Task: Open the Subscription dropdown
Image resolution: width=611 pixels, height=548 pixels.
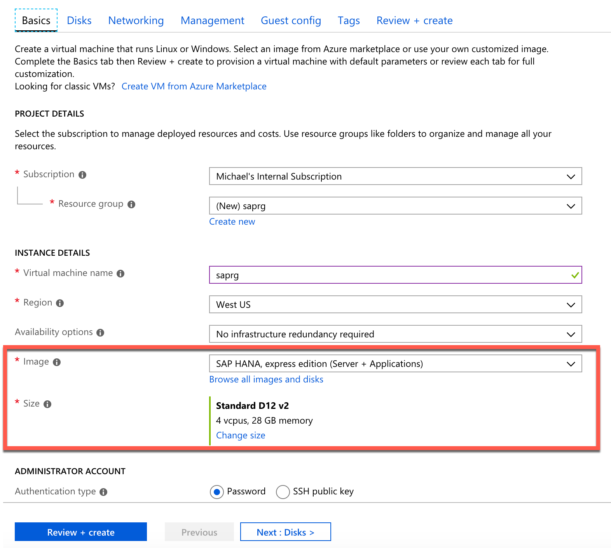Action: (395, 176)
